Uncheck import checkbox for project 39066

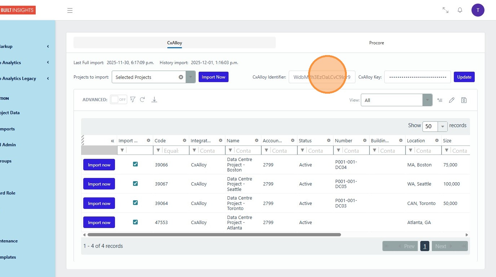click(x=135, y=164)
